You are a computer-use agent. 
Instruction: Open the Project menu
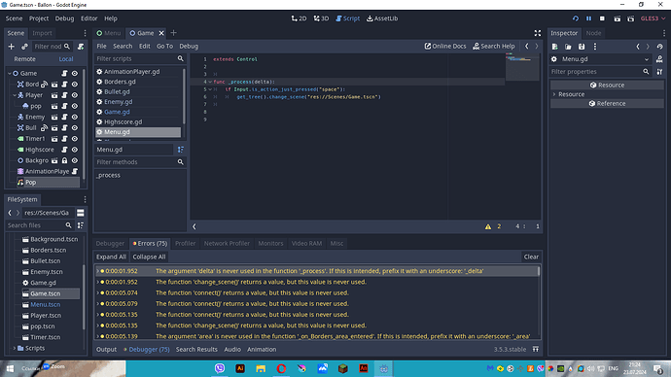tap(39, 18)
